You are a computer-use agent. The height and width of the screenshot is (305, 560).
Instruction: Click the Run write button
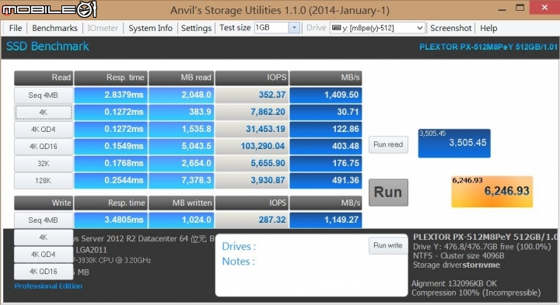pyautogui.click(x=388, y=245)
